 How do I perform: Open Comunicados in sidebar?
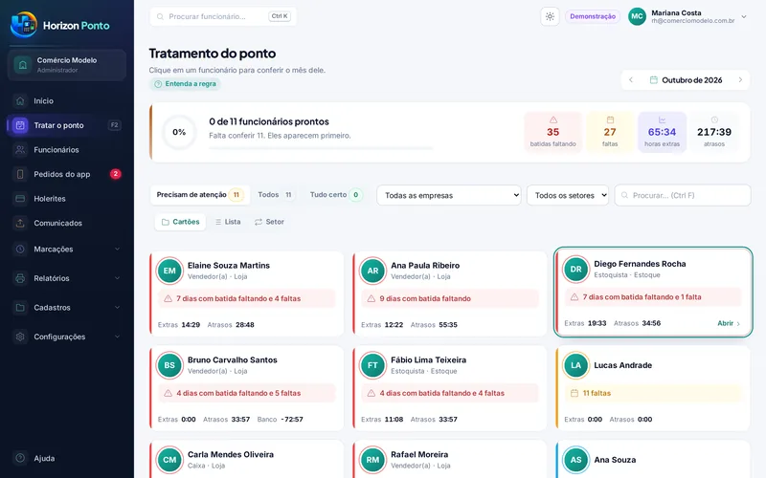click(66, 223)
